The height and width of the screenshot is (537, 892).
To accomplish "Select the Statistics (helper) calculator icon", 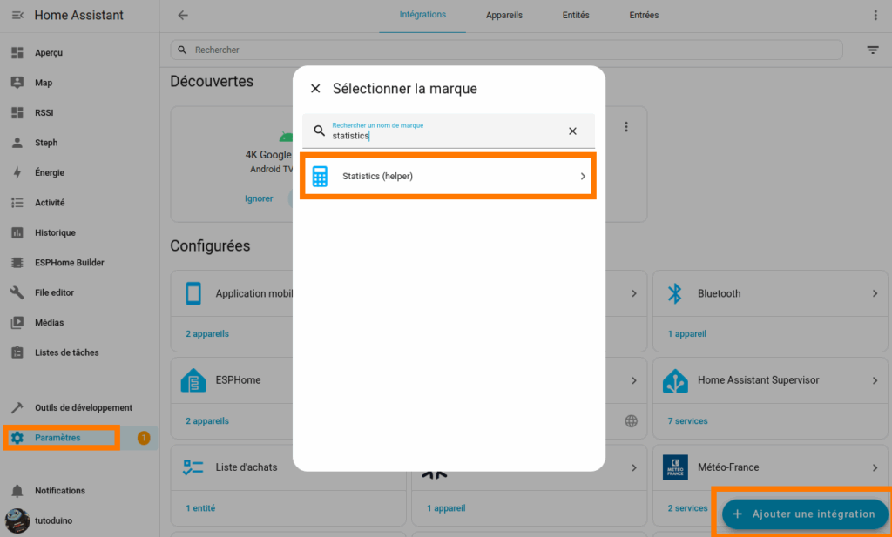I will click(320, 177).
